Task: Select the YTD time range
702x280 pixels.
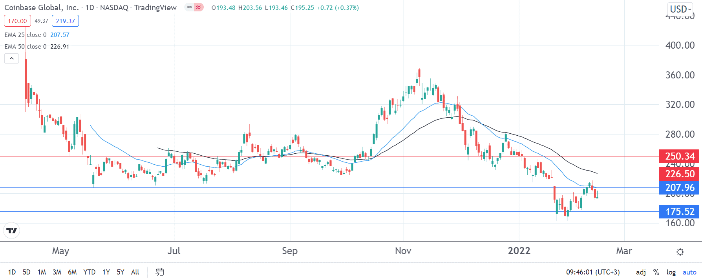Action: [x=90, y=272]
